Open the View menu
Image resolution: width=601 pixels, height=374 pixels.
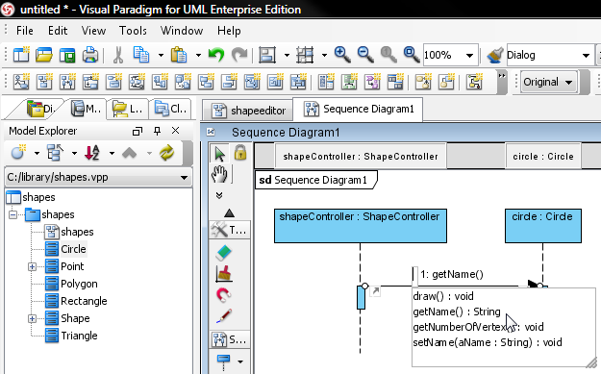[93, 31]
